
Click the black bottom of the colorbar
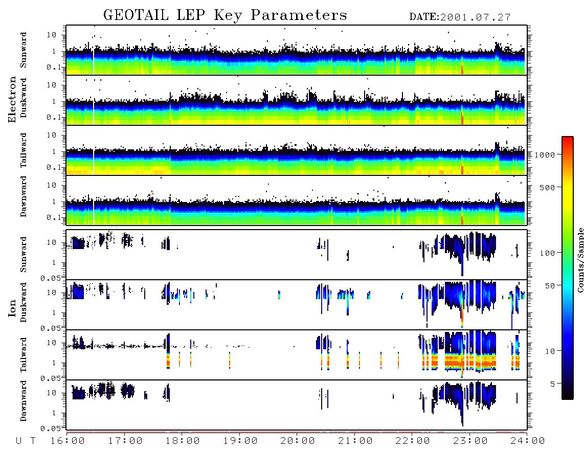[x=568, y=396]
